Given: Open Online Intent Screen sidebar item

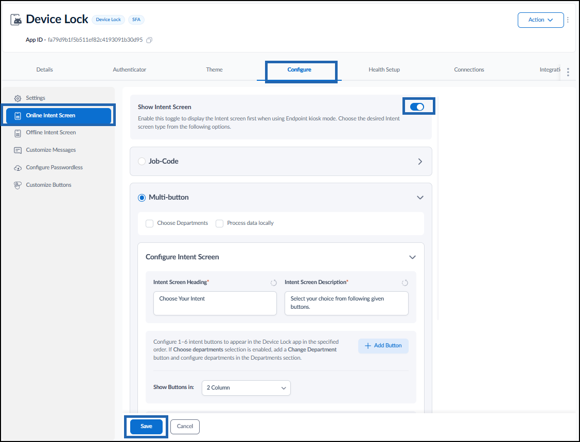Looking at the screenshot, I should [59, 115].
